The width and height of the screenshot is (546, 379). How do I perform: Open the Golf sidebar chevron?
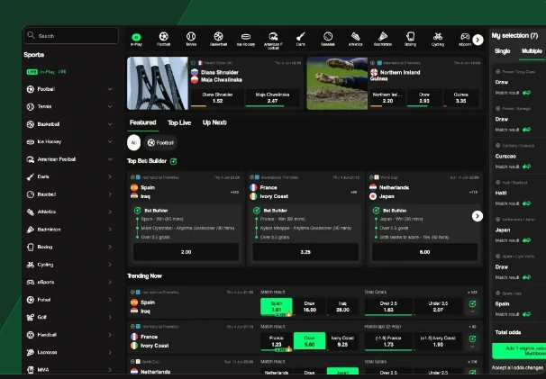click(110, 317)
